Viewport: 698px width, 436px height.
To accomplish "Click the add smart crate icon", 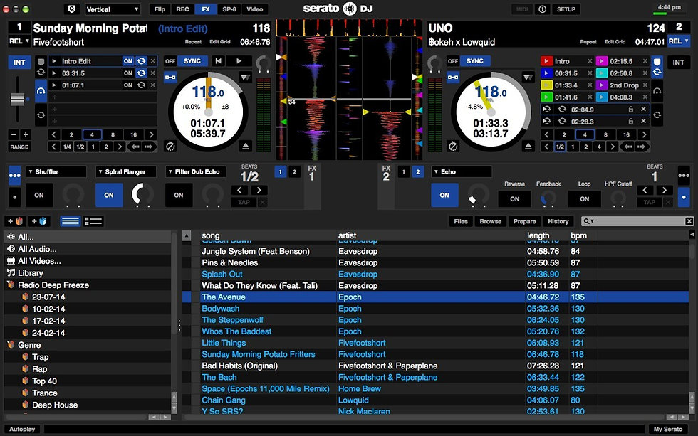I will pos(38,221).
